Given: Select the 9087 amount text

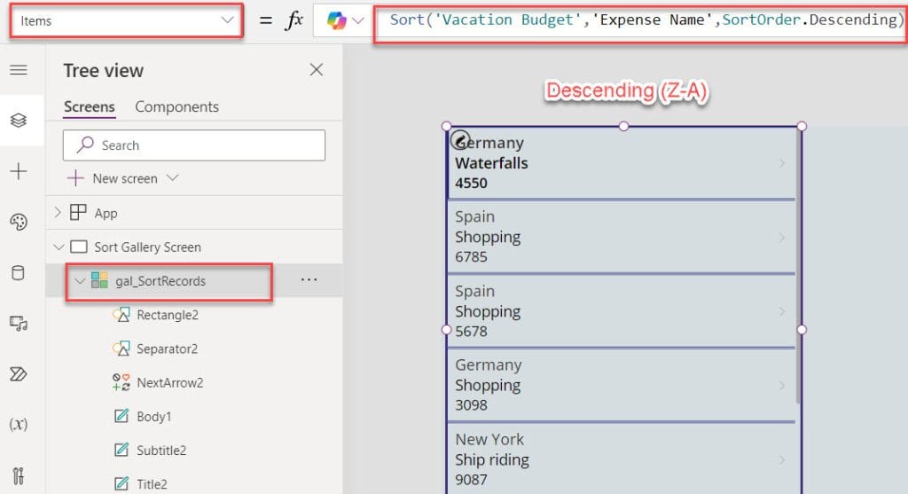Looking at the screenshot, I should point(471,480).
